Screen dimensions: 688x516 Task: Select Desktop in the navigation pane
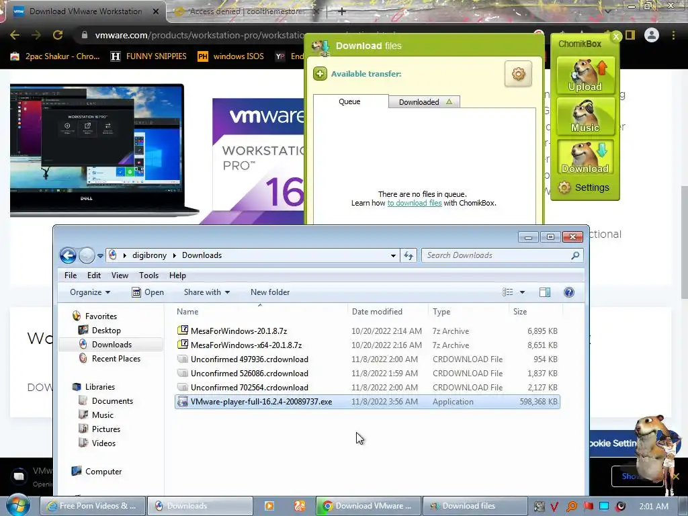(99, 331)
